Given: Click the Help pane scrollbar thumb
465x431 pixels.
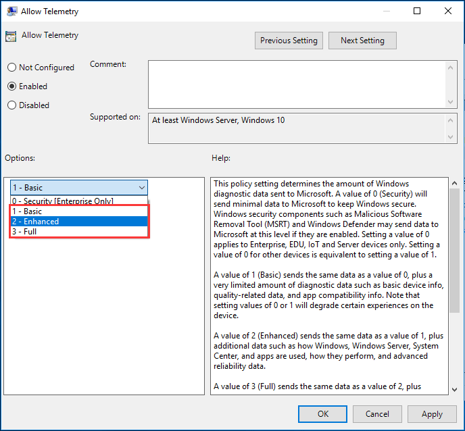Looking at the screenshot, I should coord(454,251).
